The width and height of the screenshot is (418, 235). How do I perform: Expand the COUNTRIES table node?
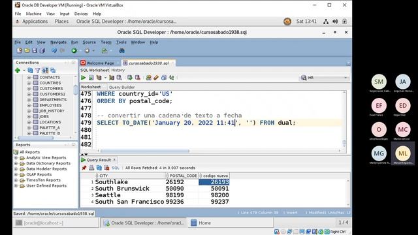tap(29, 83)
